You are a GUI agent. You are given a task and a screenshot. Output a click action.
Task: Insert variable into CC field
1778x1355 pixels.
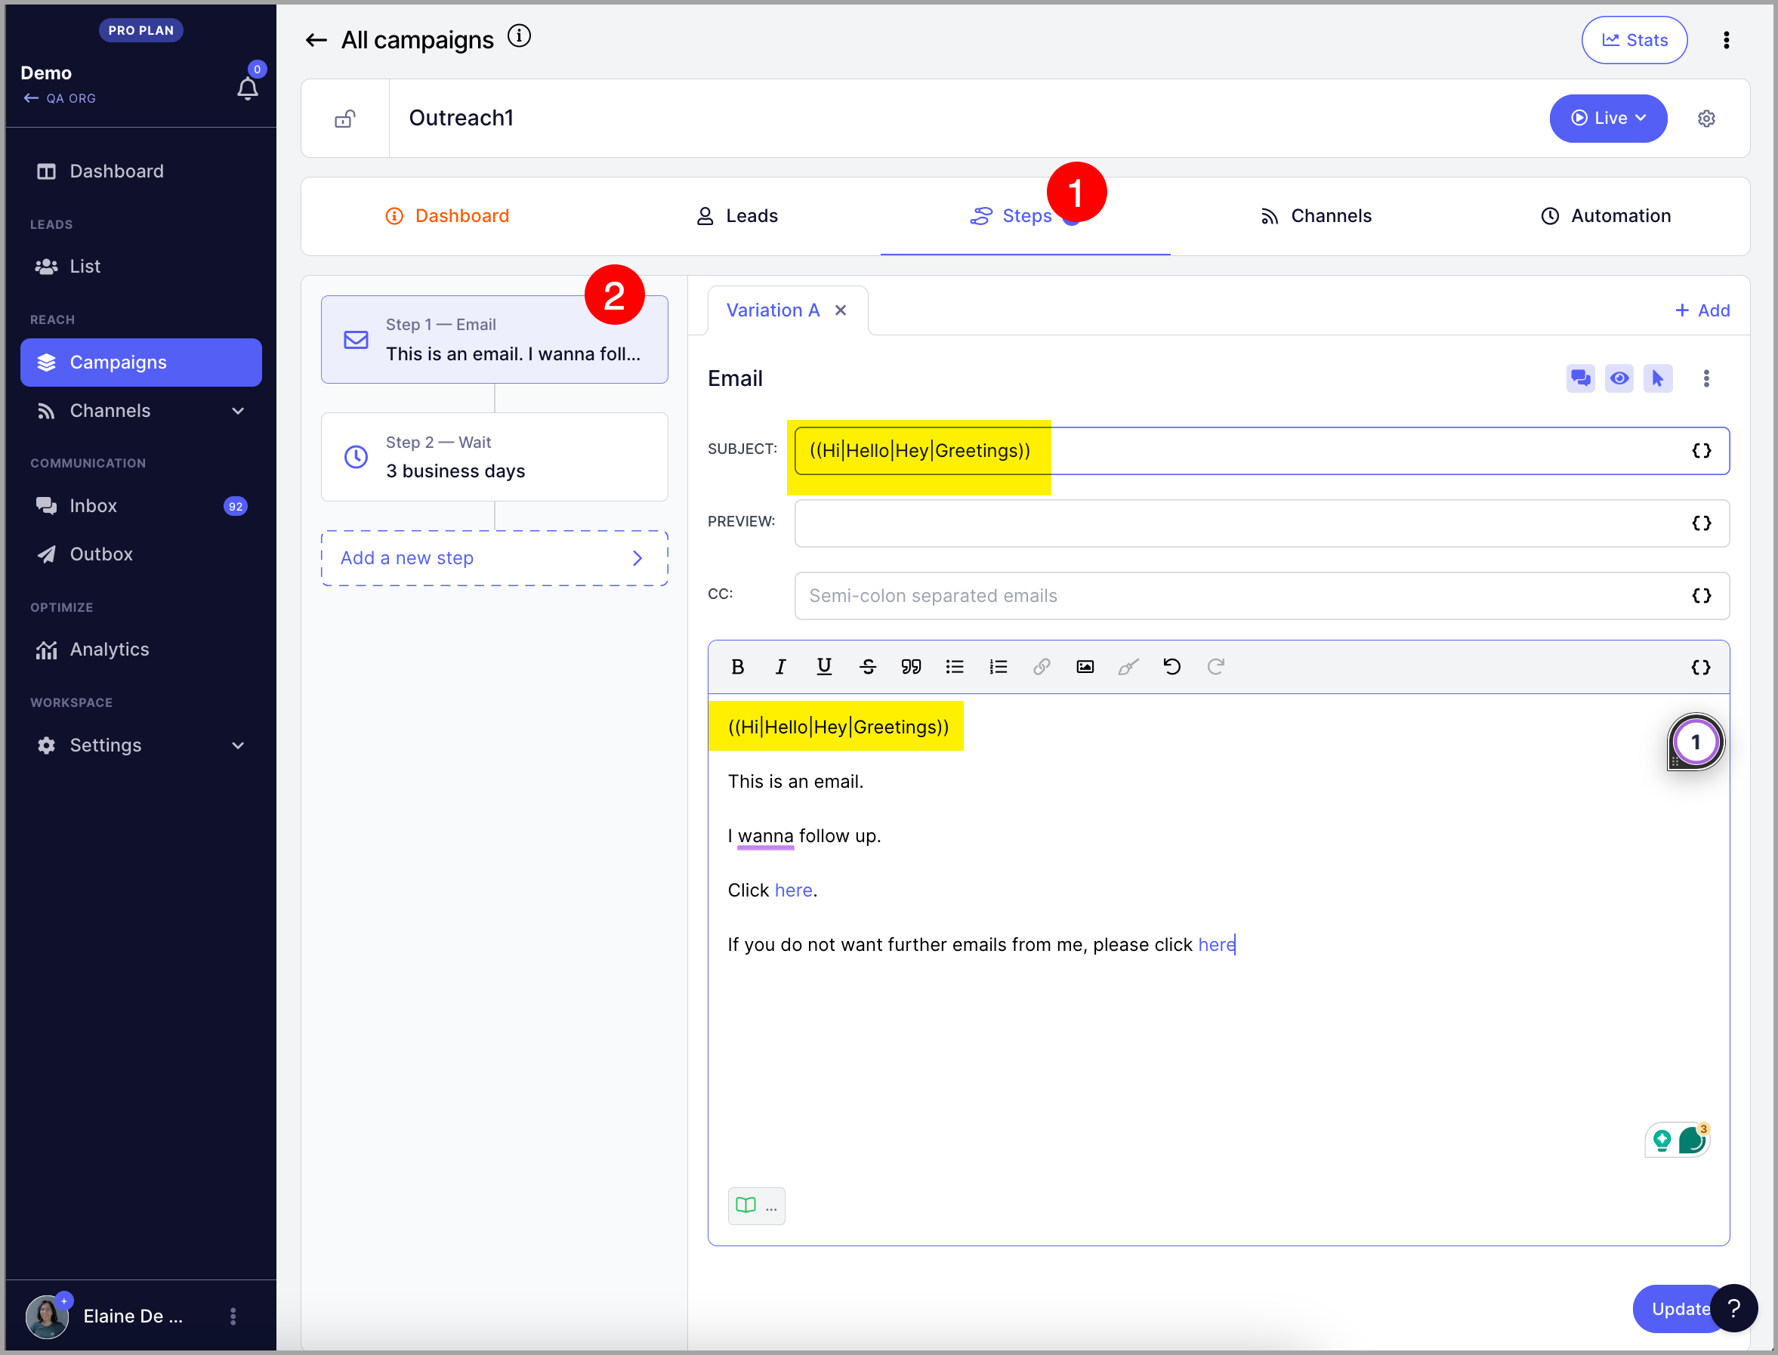point(1702,596)
